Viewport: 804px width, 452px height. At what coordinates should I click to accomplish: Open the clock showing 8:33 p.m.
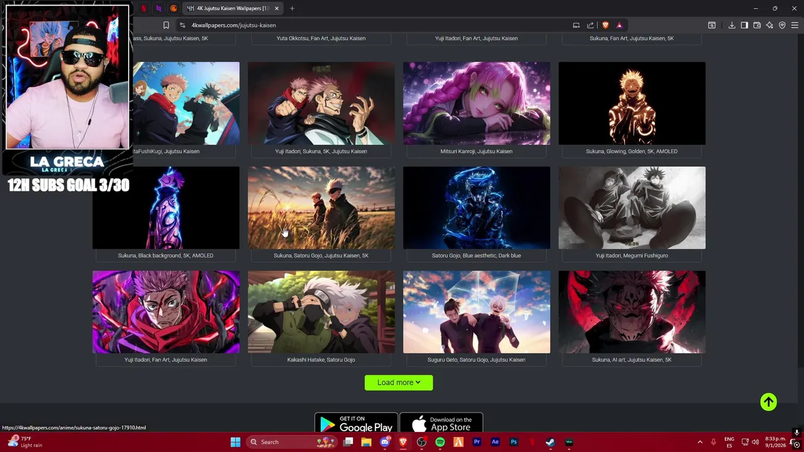(x=775, y=442)
